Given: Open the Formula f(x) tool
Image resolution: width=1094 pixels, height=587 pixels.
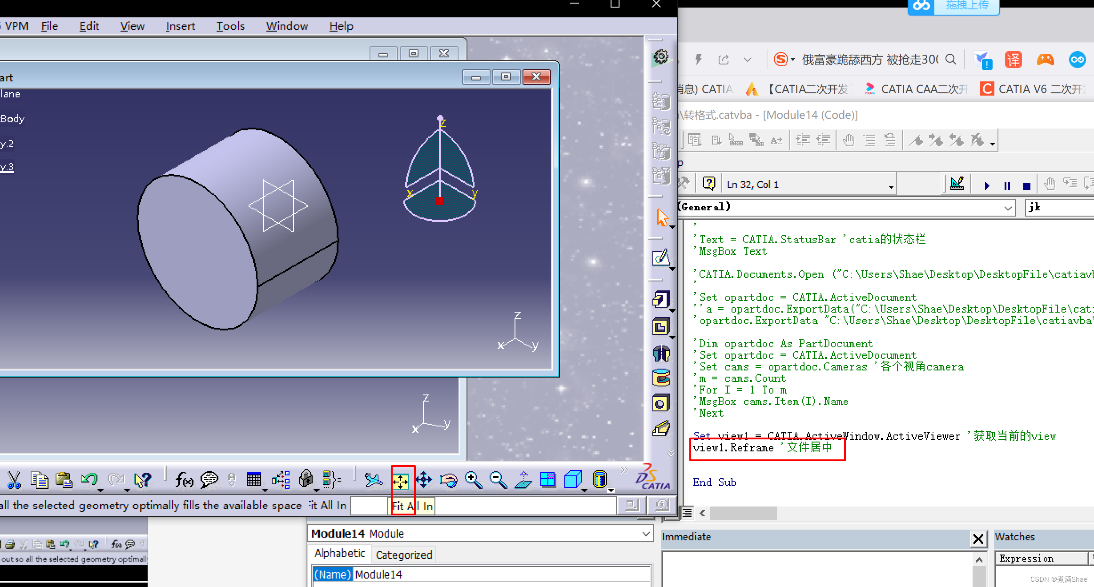Looking at the screenshot, I should click(x=184, y=480).
